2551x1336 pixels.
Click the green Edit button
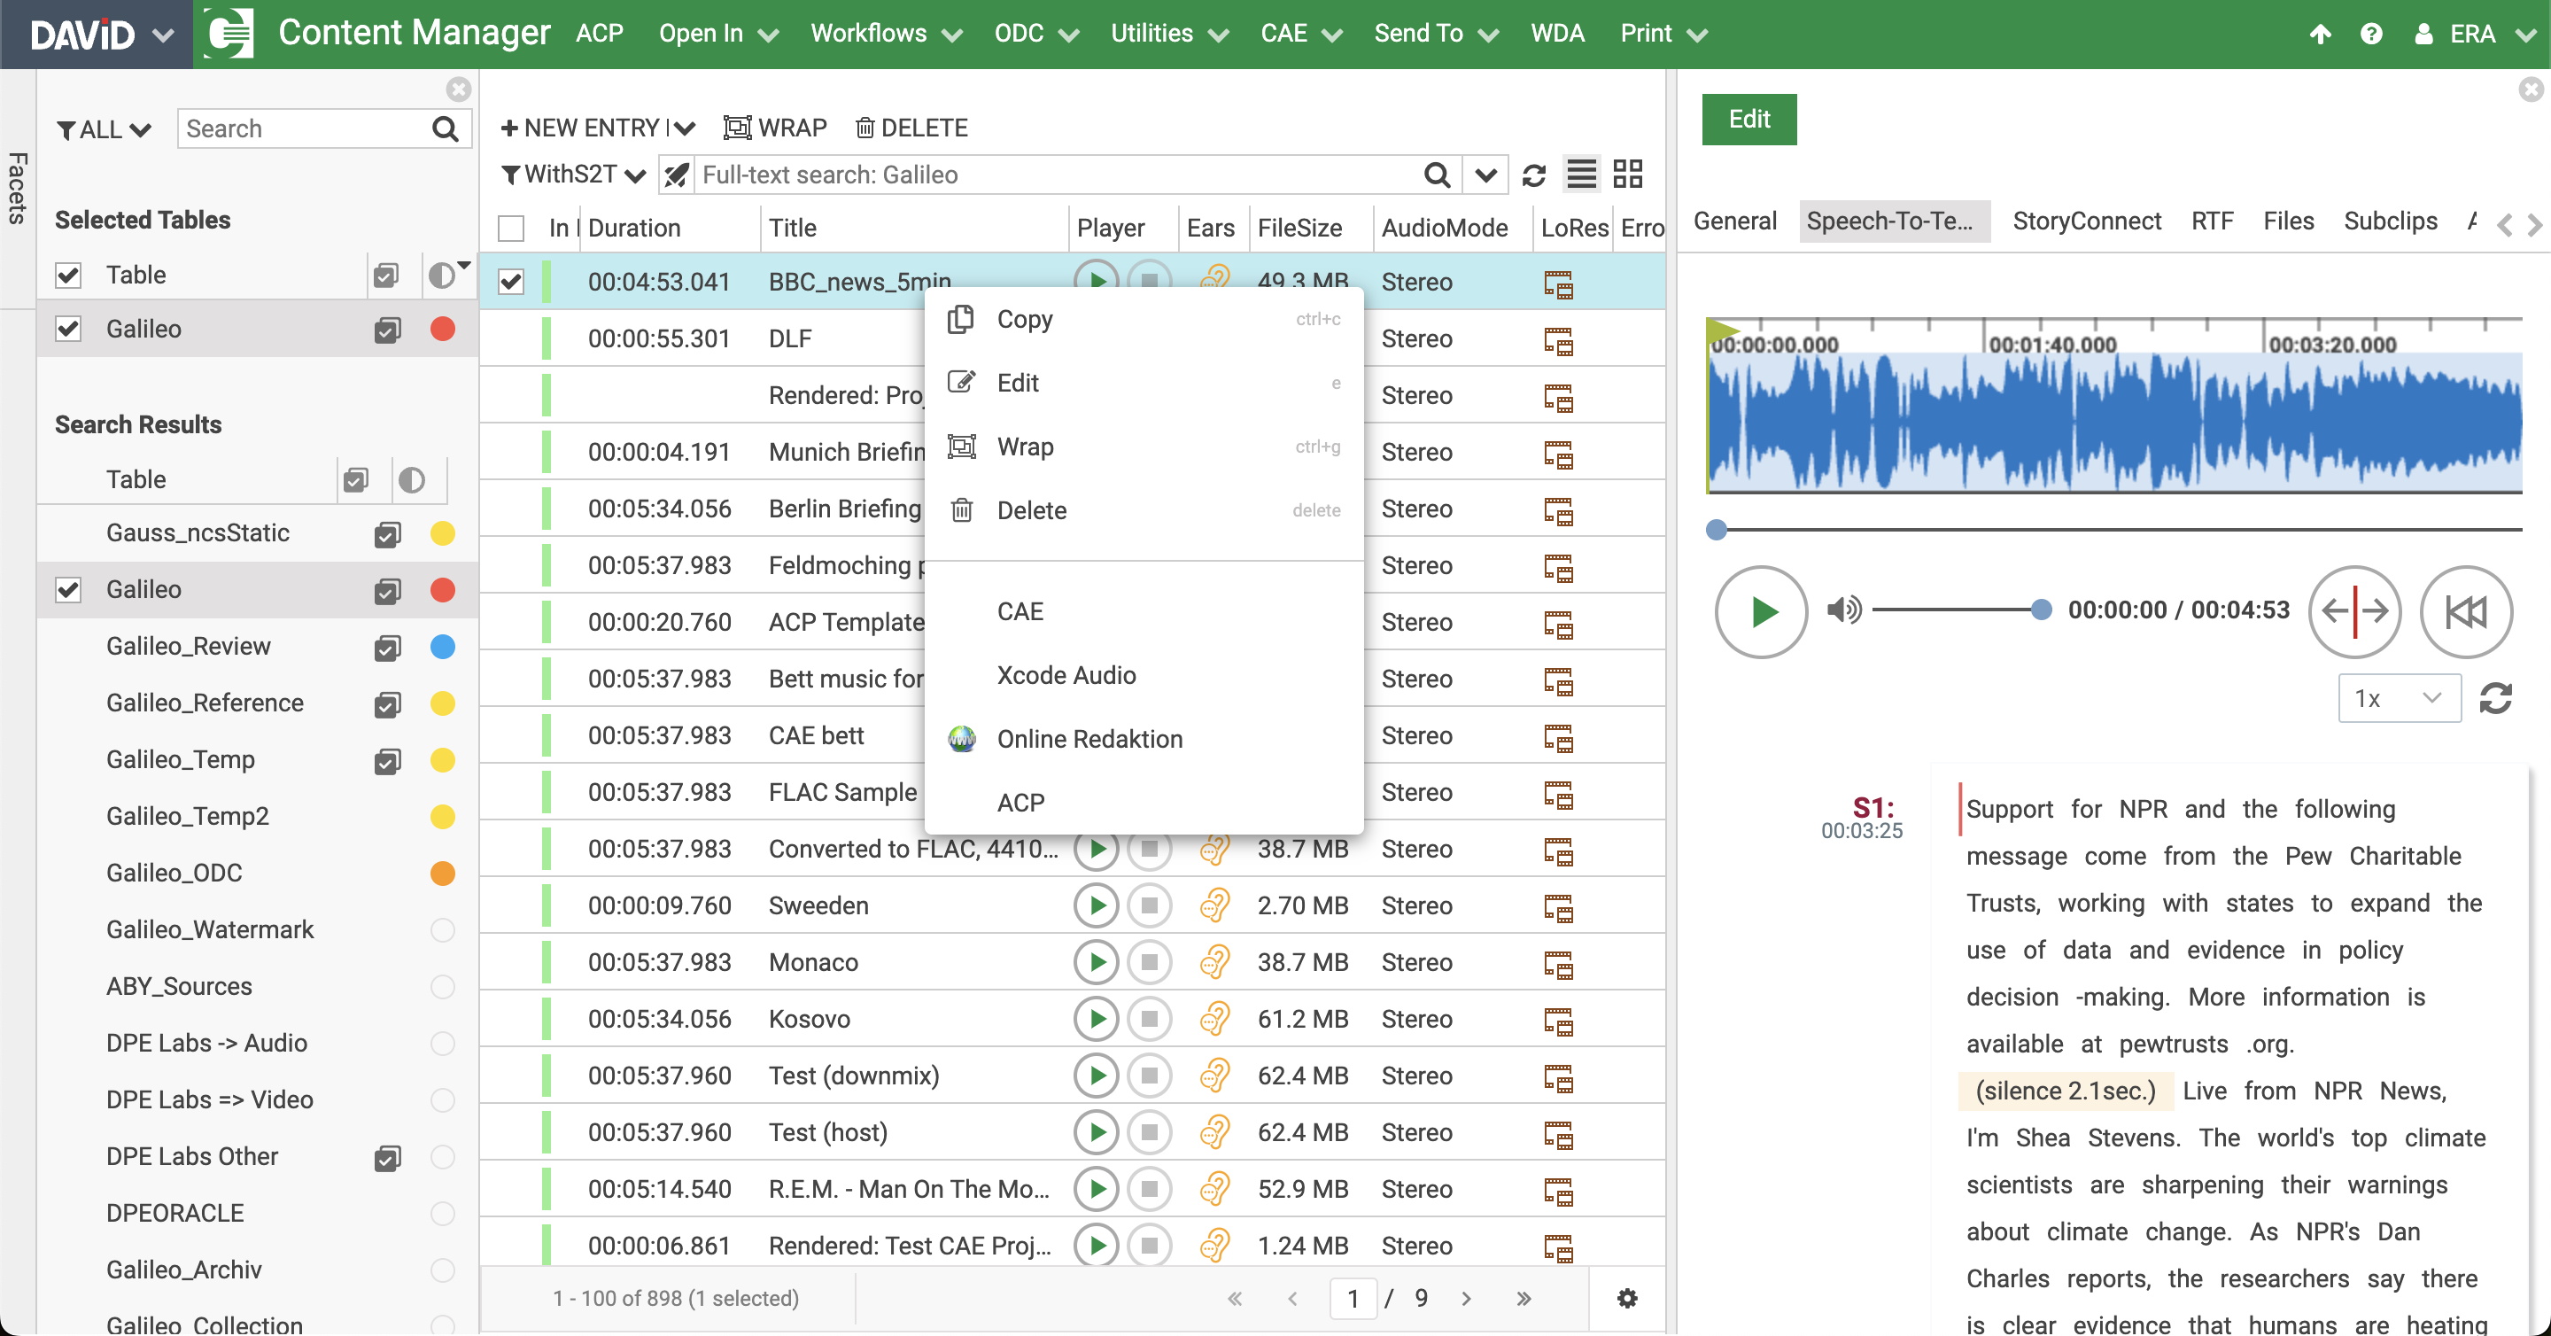click(x=1748, y=119)
